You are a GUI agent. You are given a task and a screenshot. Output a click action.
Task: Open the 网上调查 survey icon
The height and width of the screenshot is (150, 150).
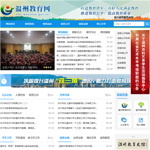click(141, 122)
